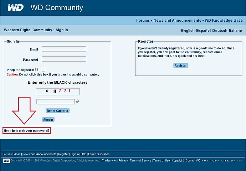Open Privacy link in footer
Viewport: 246px width, 171px height.
pyautogui.click(x=123, y=161)
